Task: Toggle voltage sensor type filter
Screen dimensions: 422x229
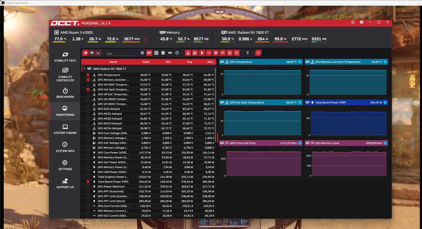Action: [x=195, y=53]
